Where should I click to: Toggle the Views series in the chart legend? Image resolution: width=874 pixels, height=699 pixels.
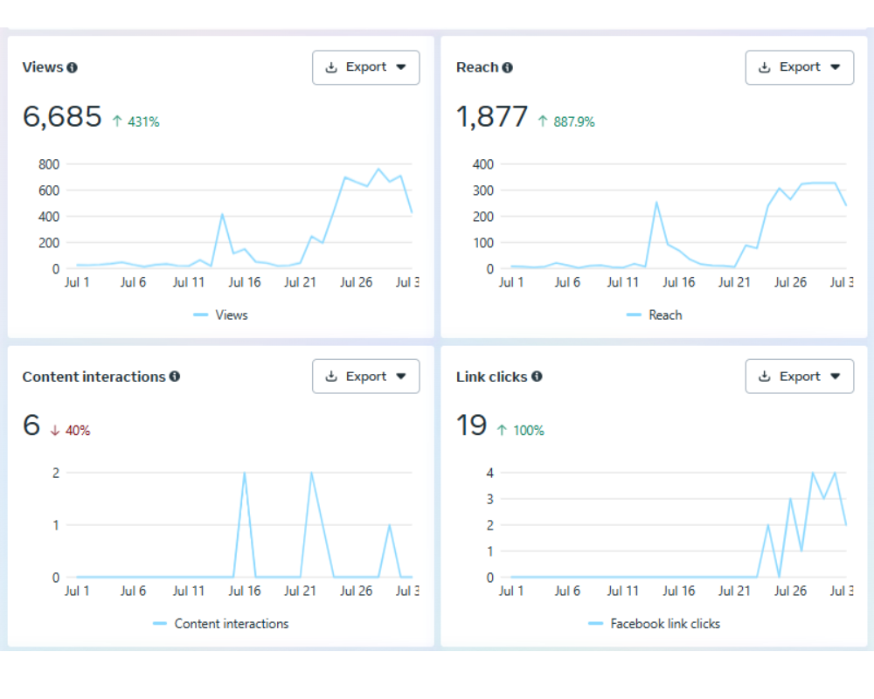(x=221, y=315)
